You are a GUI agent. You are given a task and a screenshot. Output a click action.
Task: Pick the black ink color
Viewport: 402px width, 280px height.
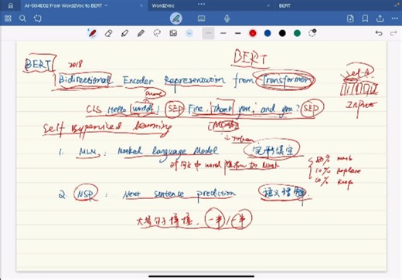pos(282,33)
